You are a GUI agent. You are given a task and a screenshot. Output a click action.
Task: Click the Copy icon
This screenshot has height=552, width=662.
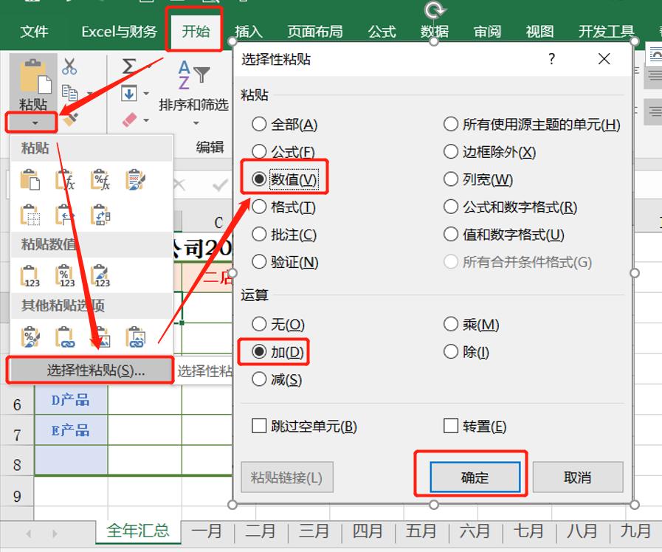pyautogui.click(x=71, y=92)
